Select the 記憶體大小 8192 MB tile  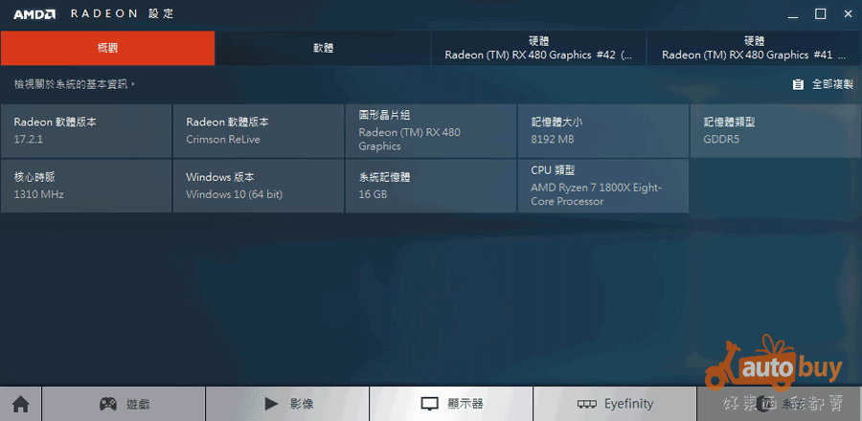click(x=603, y=131)
